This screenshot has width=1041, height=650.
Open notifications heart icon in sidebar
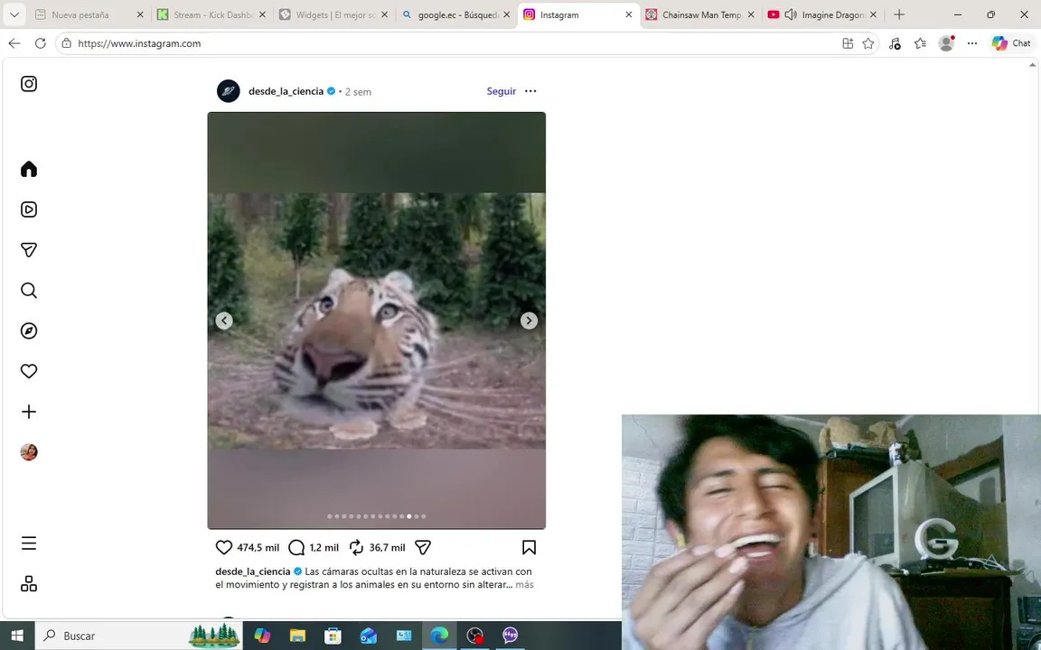29,371
